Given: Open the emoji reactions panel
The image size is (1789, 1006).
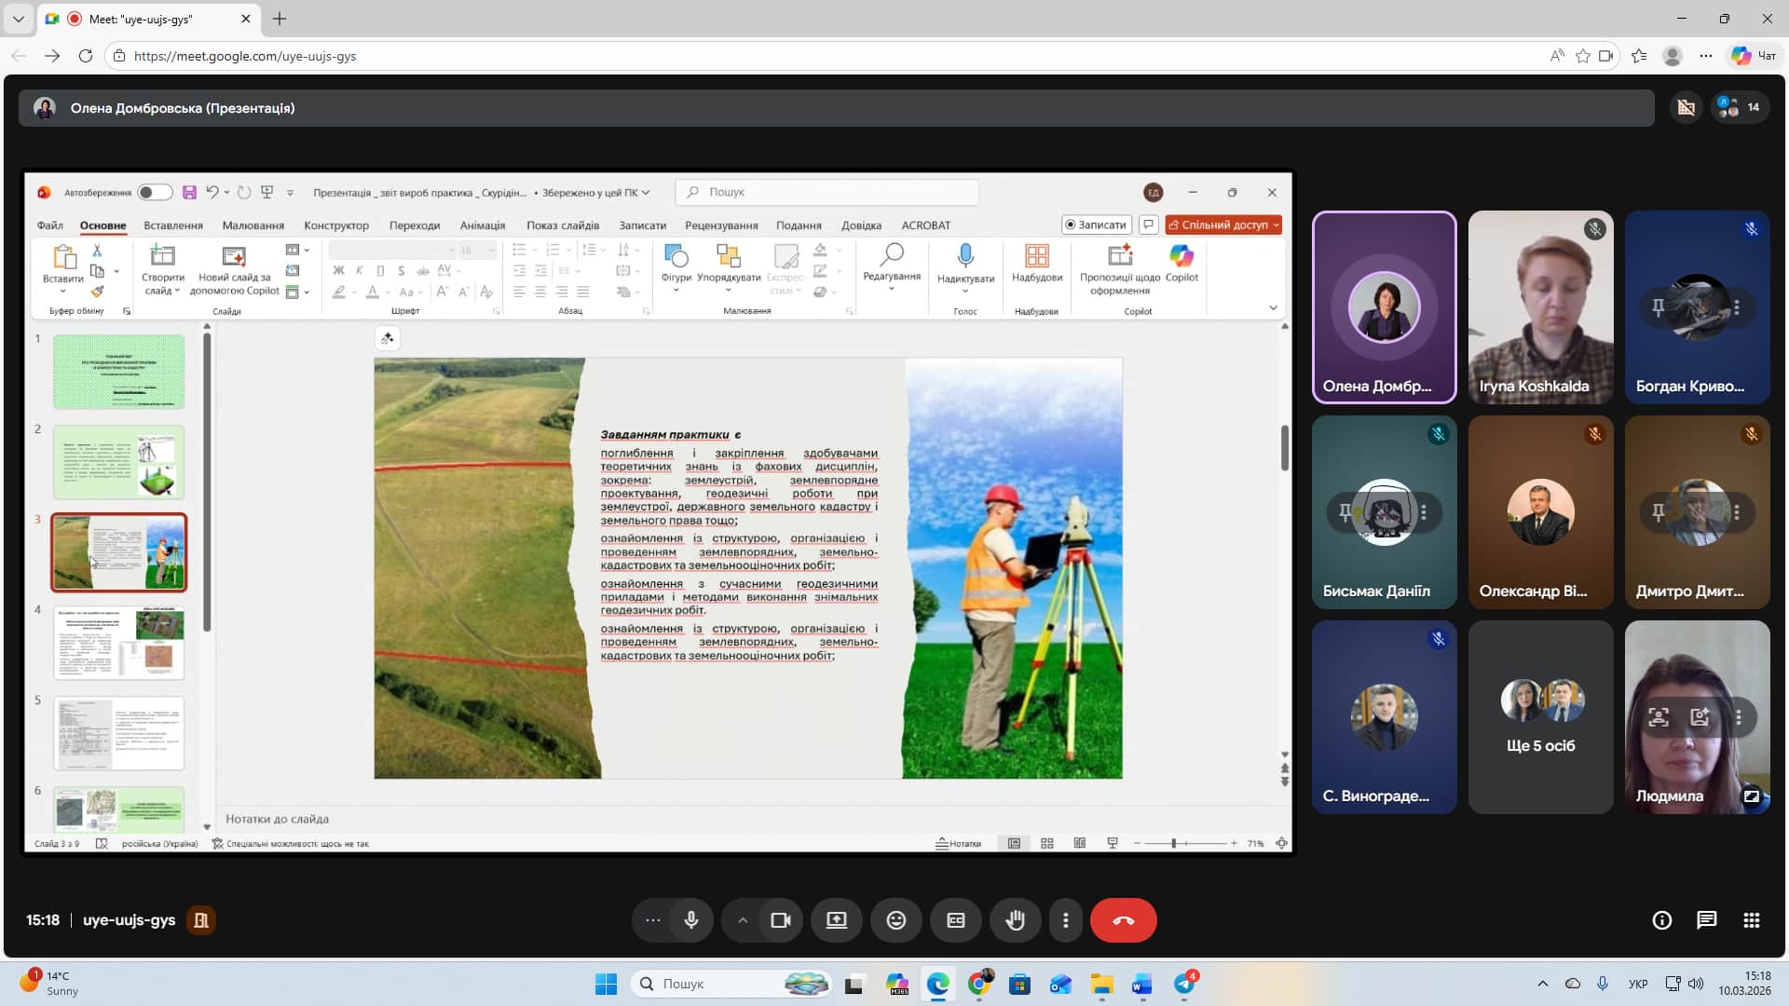Looking at the screenshot, I should click(x=895, y=920).
